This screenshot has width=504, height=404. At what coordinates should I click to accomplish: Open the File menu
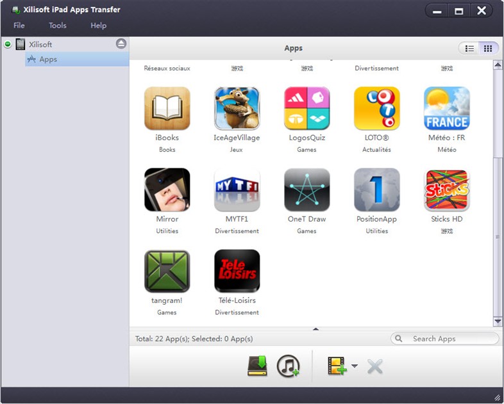19,26
